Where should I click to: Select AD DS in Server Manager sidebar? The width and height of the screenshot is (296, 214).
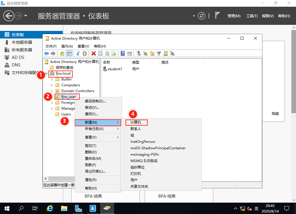click(x=18, y=57)
